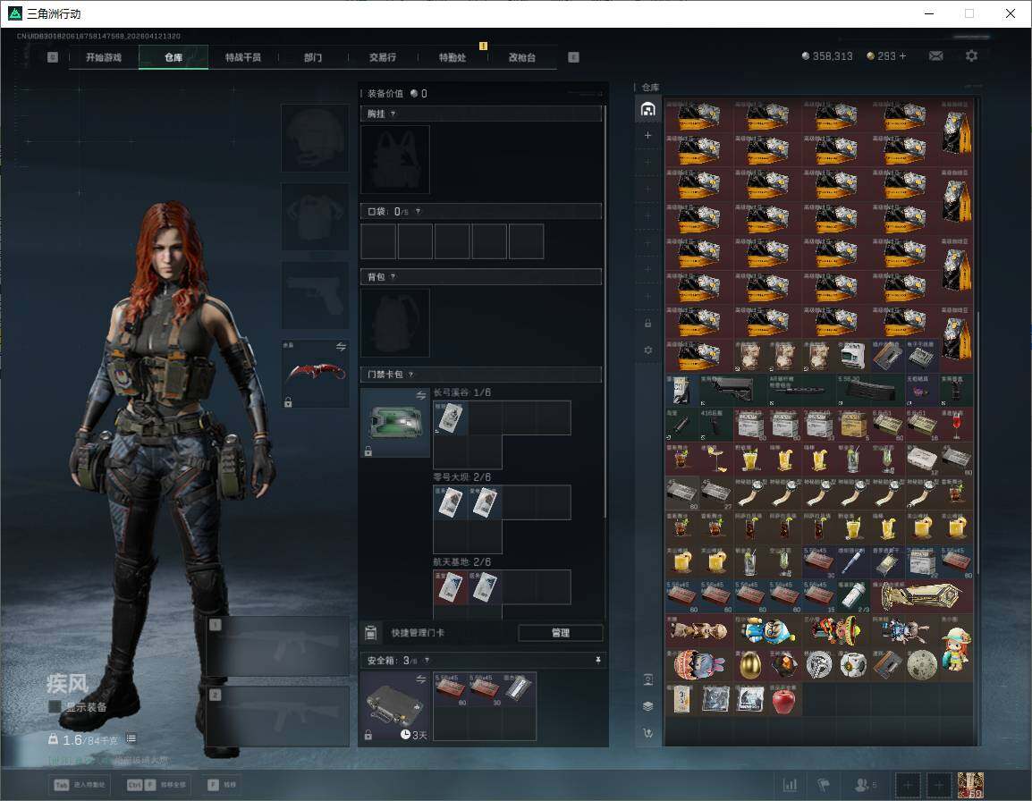This screenshot has height=801, width=1032.
Task: Select the golden egg item in stash
Action: pos(749,665)
